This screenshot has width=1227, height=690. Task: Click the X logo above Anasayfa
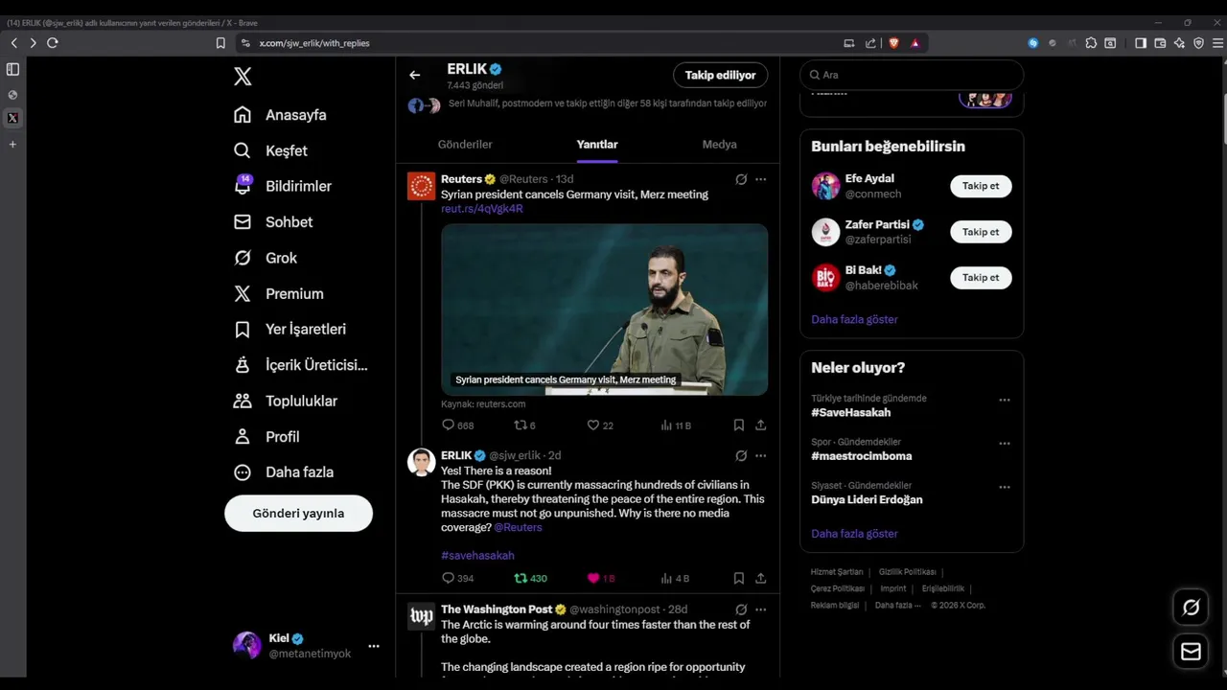pyautogui.click(x=243, y=77)
